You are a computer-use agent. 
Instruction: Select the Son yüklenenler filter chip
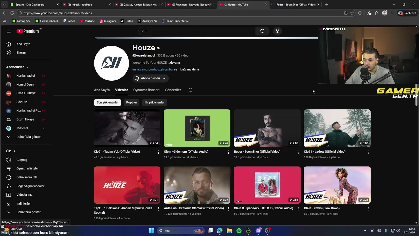tap(107, 102)
